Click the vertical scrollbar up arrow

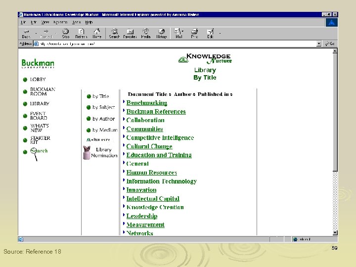(x=335, y=51)
